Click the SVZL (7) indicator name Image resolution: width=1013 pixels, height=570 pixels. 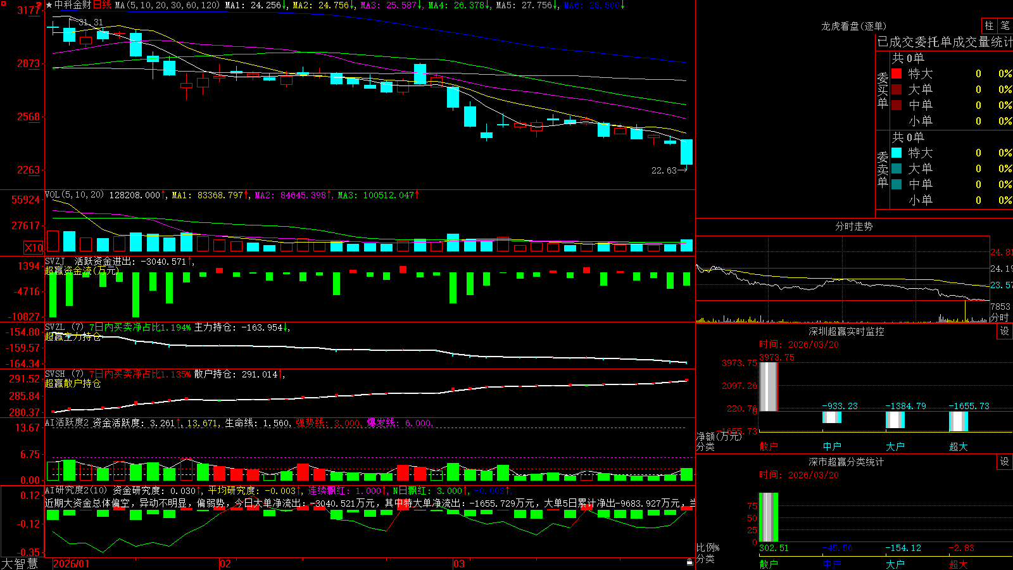pos(64,327)
